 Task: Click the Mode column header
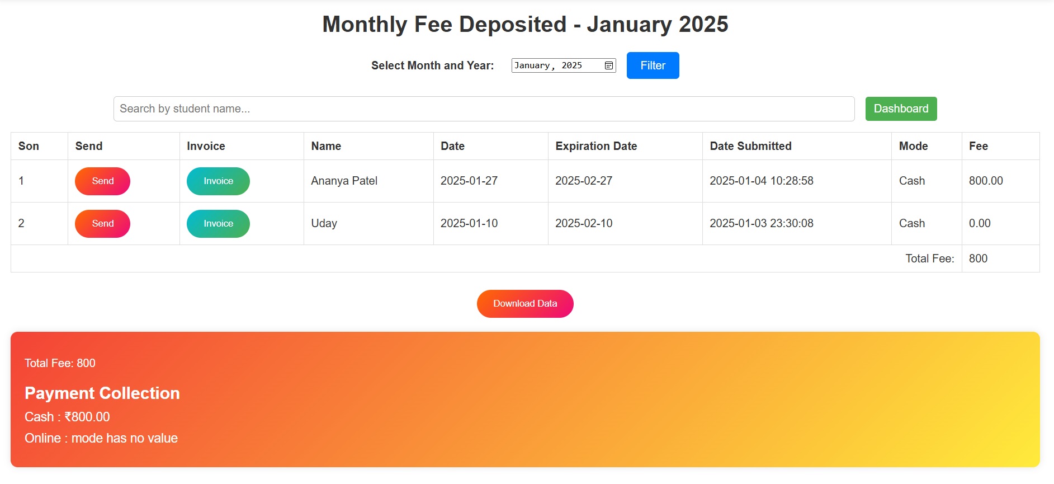pyautogui.click(x=913, y=146)
